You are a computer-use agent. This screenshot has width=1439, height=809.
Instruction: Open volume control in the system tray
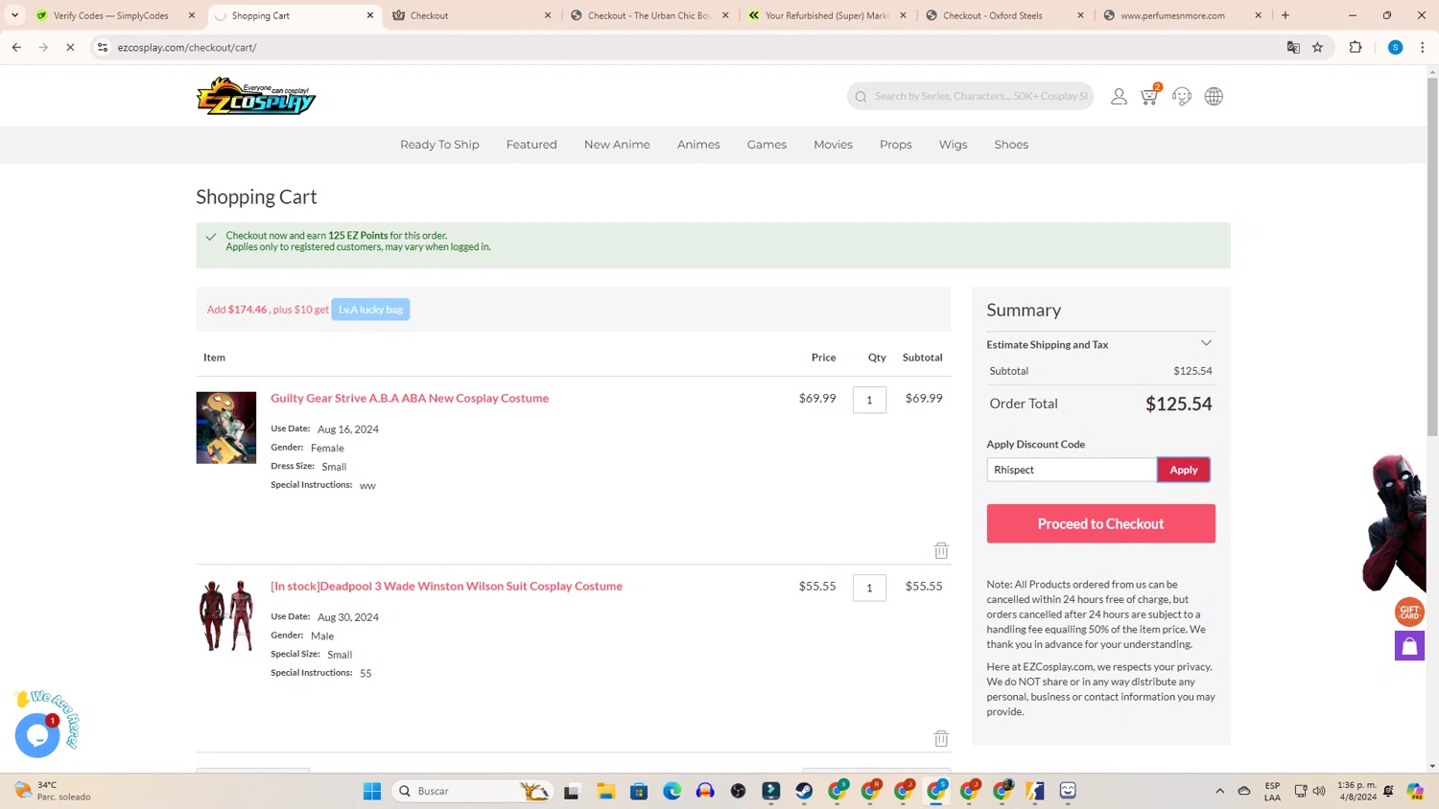pyautogui.click(x=1319, y=791)
